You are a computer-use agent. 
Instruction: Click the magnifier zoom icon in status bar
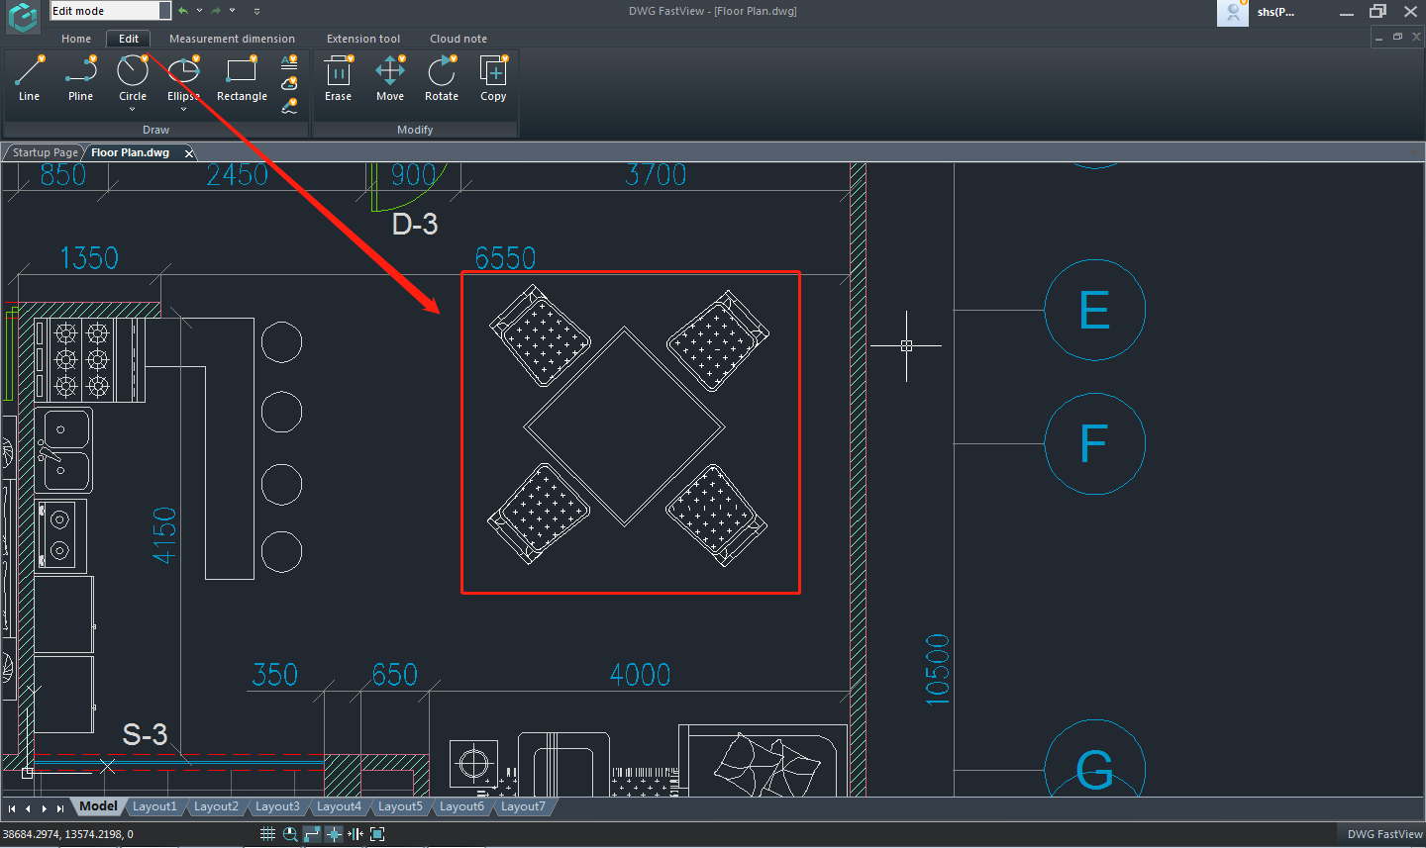tap(290, 834)
